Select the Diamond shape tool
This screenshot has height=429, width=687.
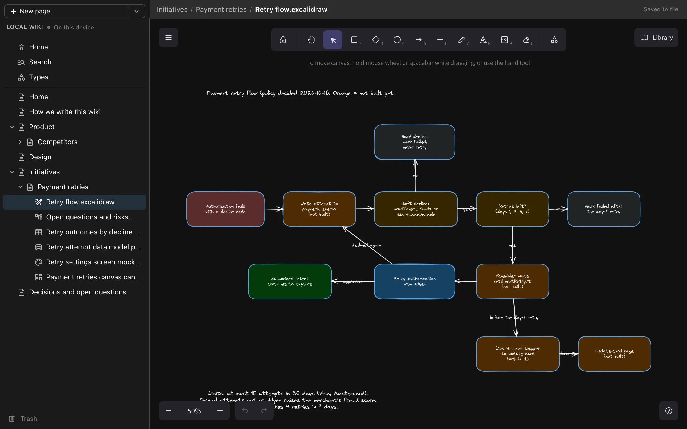[376, 40]
